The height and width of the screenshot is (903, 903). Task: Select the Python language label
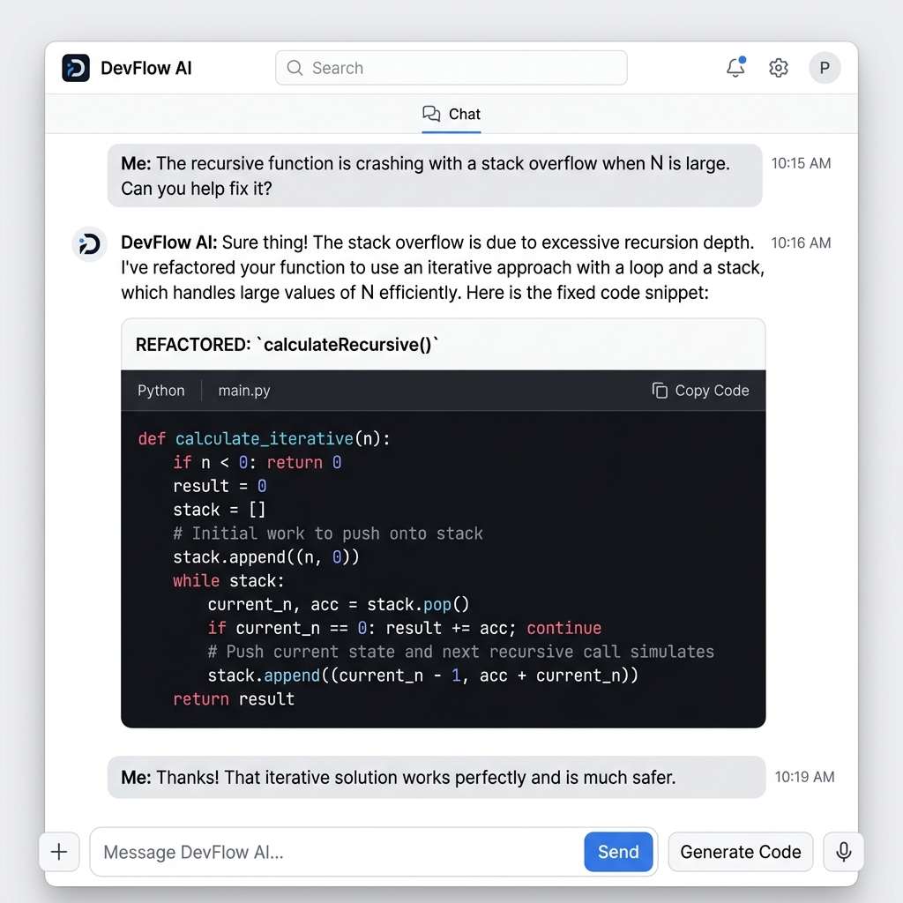pyautogui.click(x=161, y=391)
